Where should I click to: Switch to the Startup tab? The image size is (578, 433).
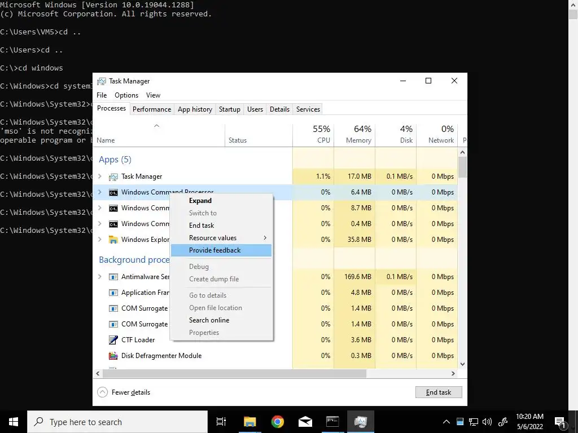[229, 109]
